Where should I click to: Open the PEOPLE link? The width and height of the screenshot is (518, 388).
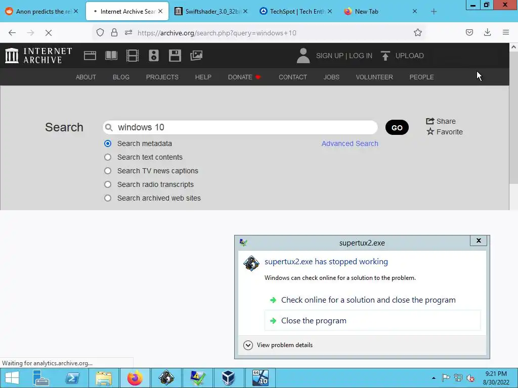(x=421, y=77)
